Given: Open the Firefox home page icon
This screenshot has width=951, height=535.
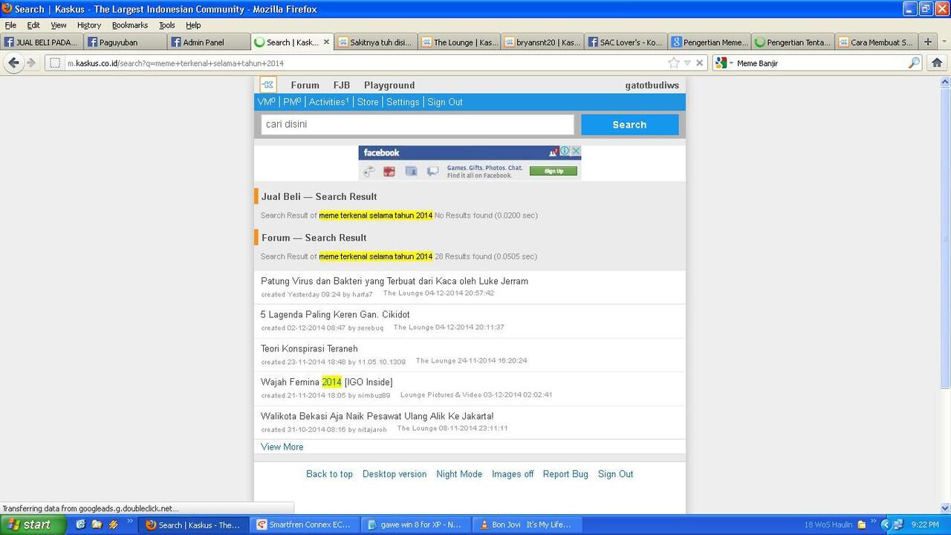Looking at the screenshot, I should [937, 63].
